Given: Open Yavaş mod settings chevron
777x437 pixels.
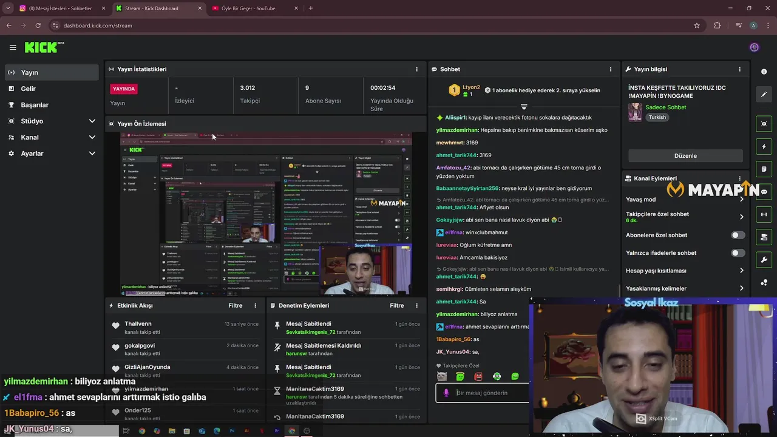Looking at the screenshot, I should 742,200.
